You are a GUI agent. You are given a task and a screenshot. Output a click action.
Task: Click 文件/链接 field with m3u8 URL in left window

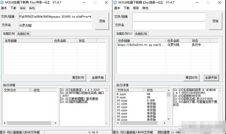point(55,17)
